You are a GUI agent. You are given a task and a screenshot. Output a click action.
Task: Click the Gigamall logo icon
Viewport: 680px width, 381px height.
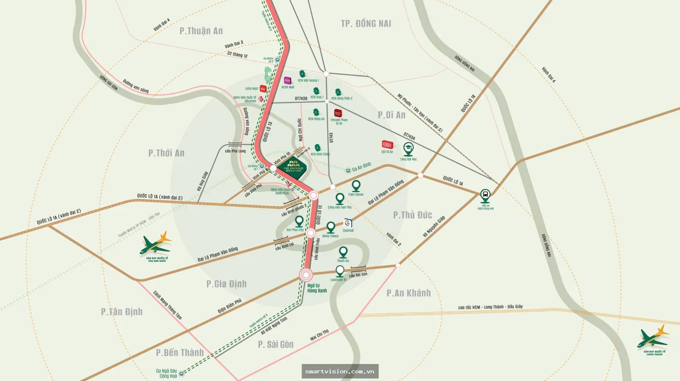click(348, 223)
